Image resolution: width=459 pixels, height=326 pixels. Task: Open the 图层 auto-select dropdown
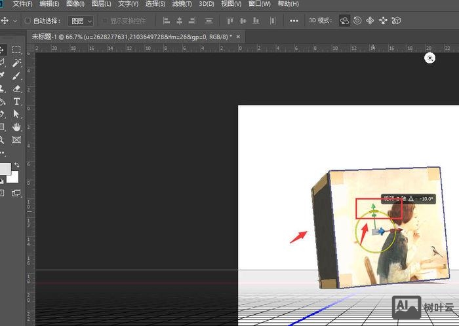(x=81, y=21)
